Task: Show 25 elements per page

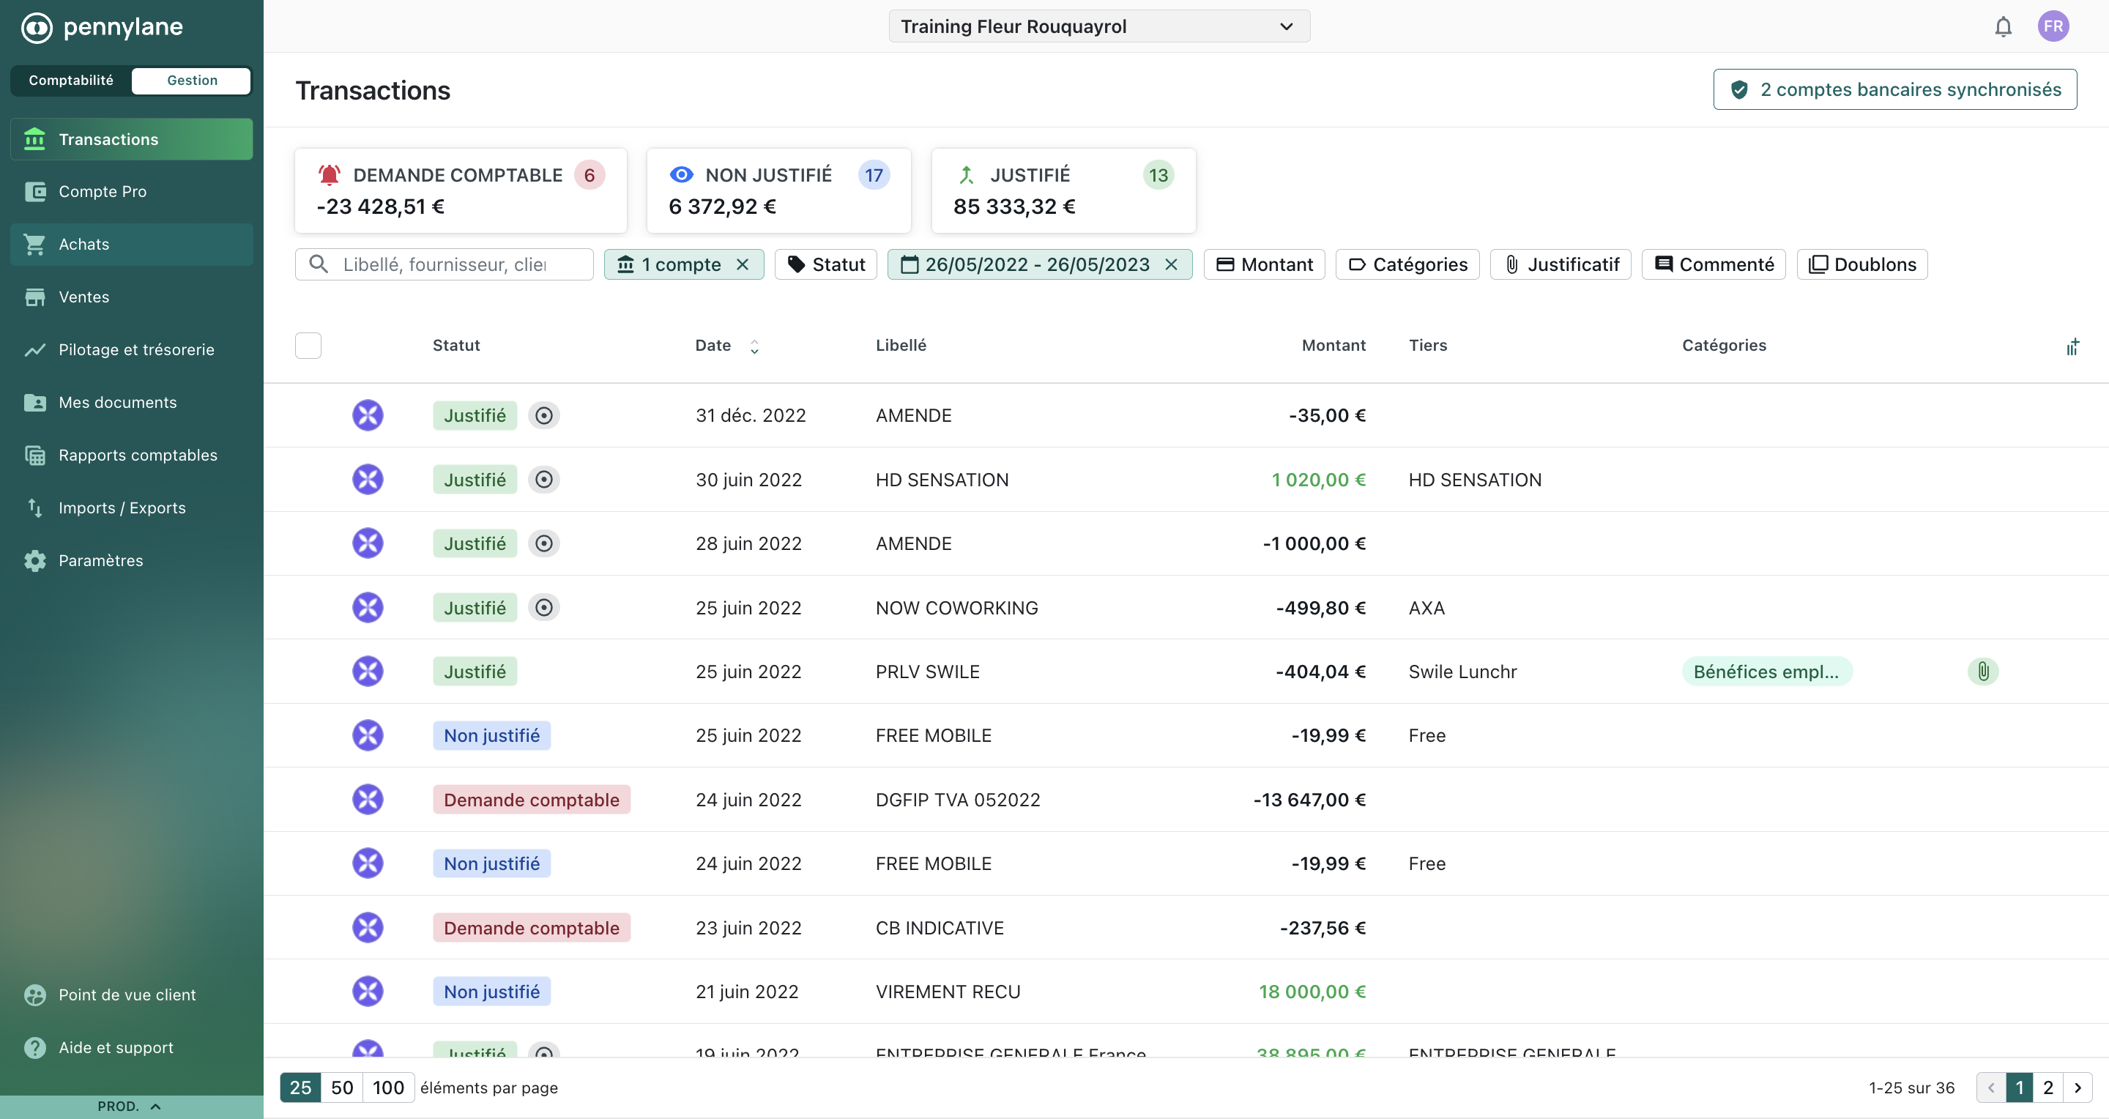Action: pos(300,1087)
